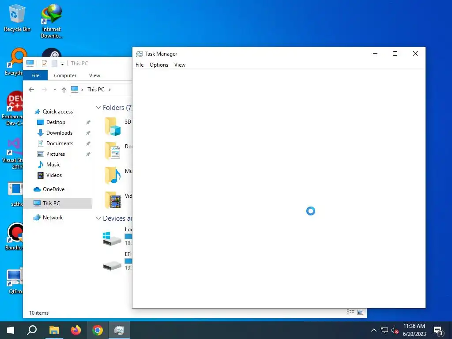Open network status tray icon
This screenshot has width=452, height=339.
point(384,330)
